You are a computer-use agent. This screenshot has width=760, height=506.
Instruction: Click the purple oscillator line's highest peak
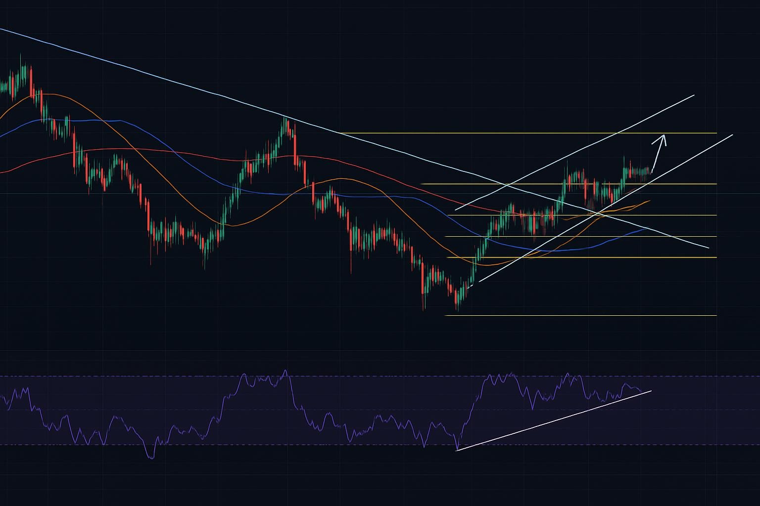click(285, 371)
